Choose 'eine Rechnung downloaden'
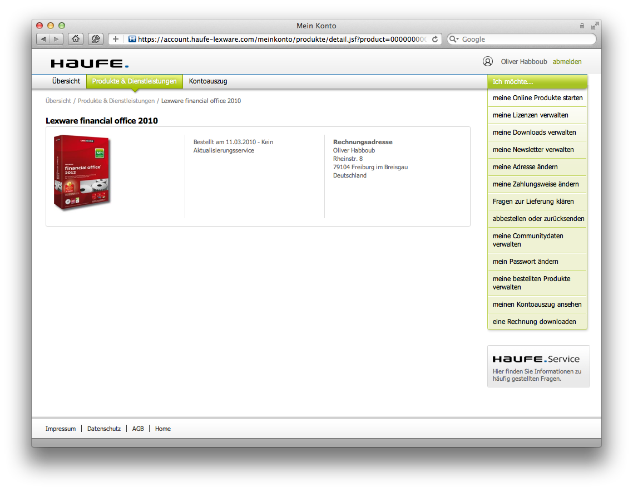The image size is (633, 491). (x=537, y=322)
